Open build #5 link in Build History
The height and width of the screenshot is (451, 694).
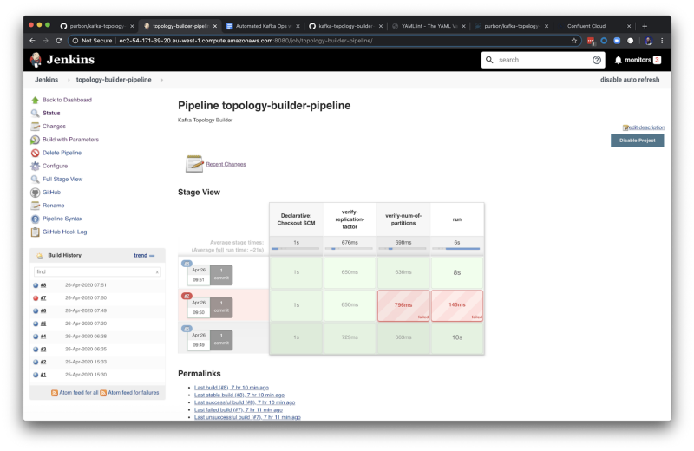(43, 324)
